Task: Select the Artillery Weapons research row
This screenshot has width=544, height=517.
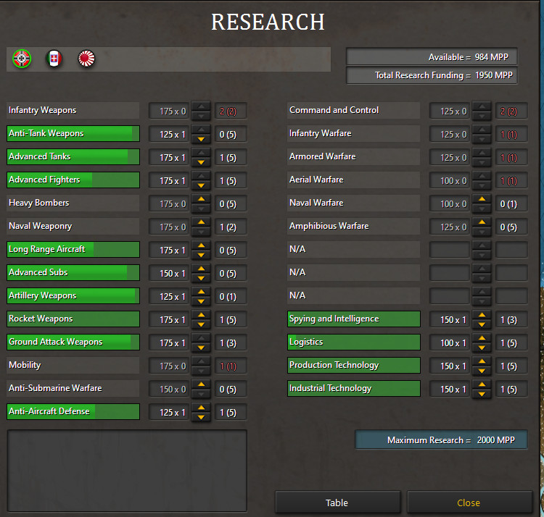Action: point(73,296)
